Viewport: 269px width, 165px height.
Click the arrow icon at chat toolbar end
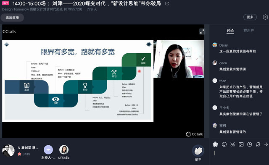(x=266, y=144)
